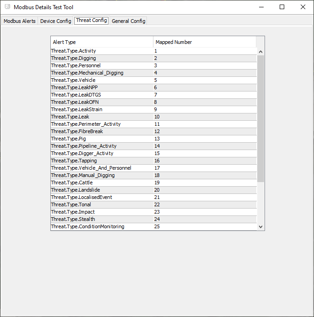The width and height of the screenshot is (314, 317).
Task: Select the Threat Config tab
Action: [92, 20]
